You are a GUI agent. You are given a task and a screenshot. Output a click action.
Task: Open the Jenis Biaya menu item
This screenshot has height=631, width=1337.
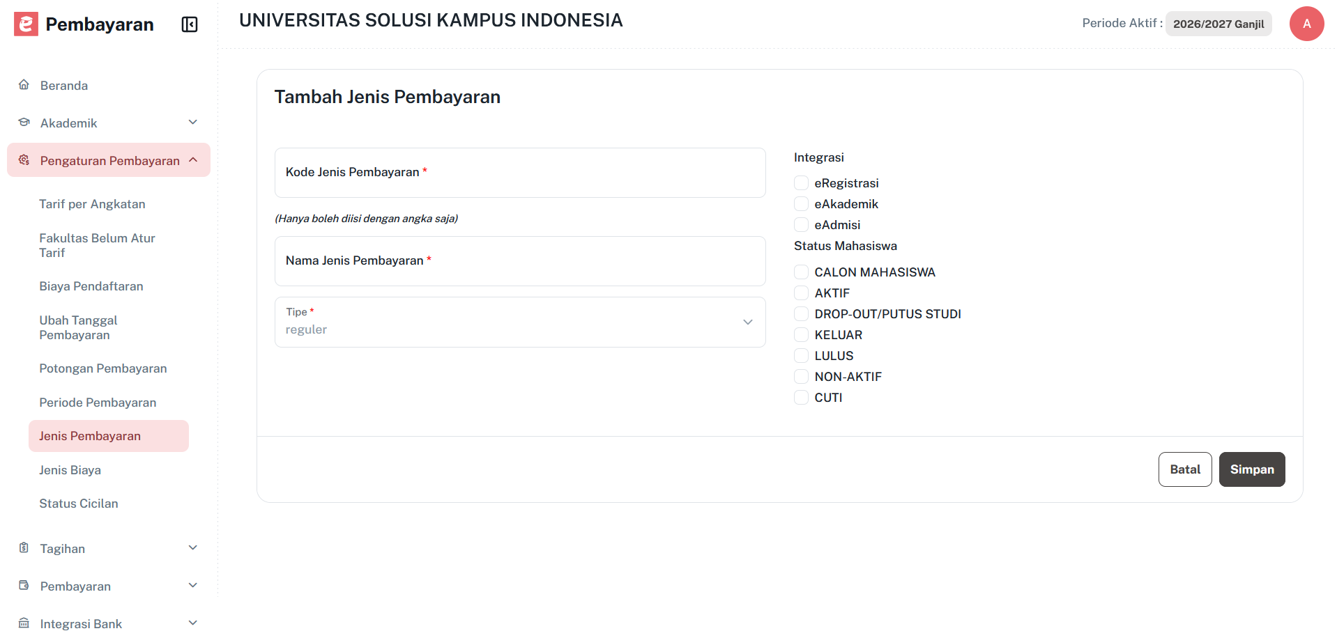point(70,469)
